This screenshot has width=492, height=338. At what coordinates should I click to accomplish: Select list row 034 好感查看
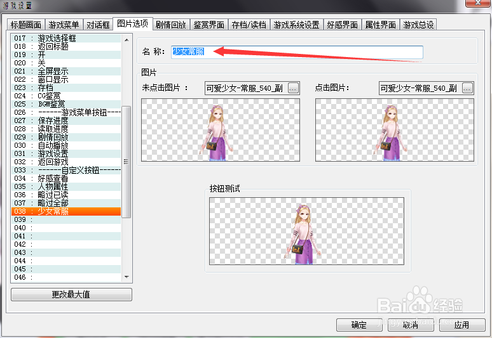pos(66,178)
